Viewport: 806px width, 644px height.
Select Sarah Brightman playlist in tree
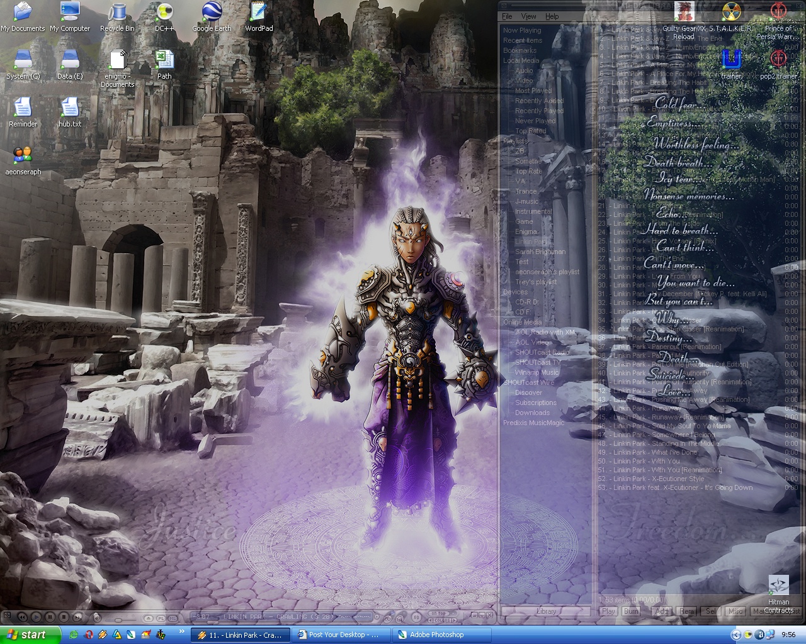coord(540,252)
